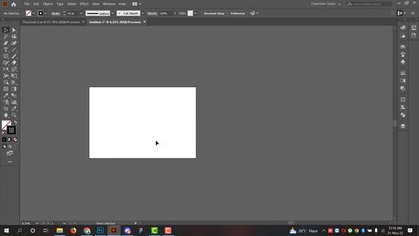Open the stroke color dropdown arrow
The image size is (419, 236).
click(46, 13)
